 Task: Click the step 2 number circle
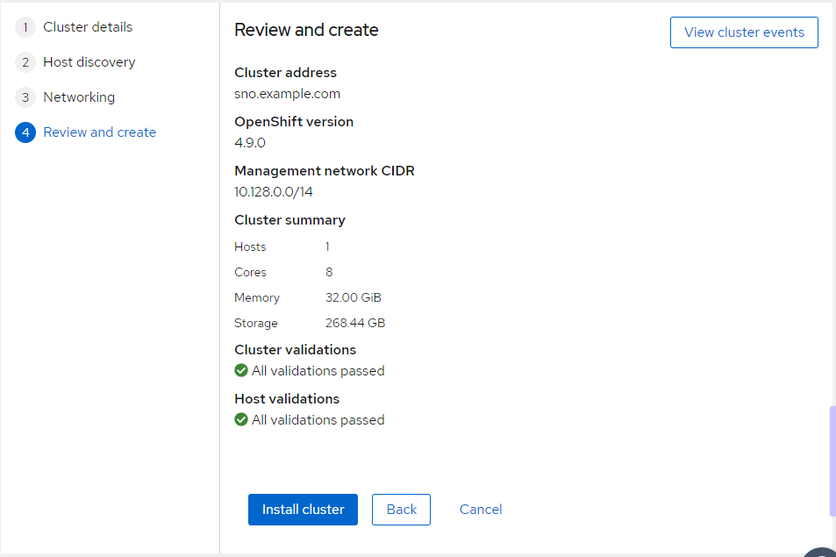pos(25,62)
